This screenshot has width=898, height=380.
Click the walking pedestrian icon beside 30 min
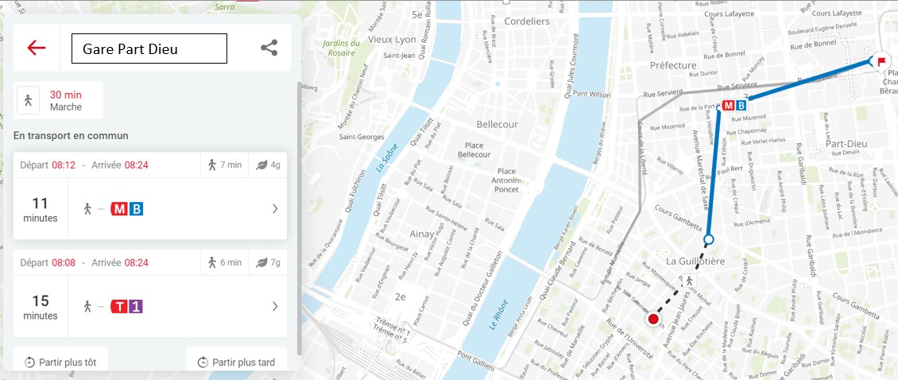tap(28, 100)
